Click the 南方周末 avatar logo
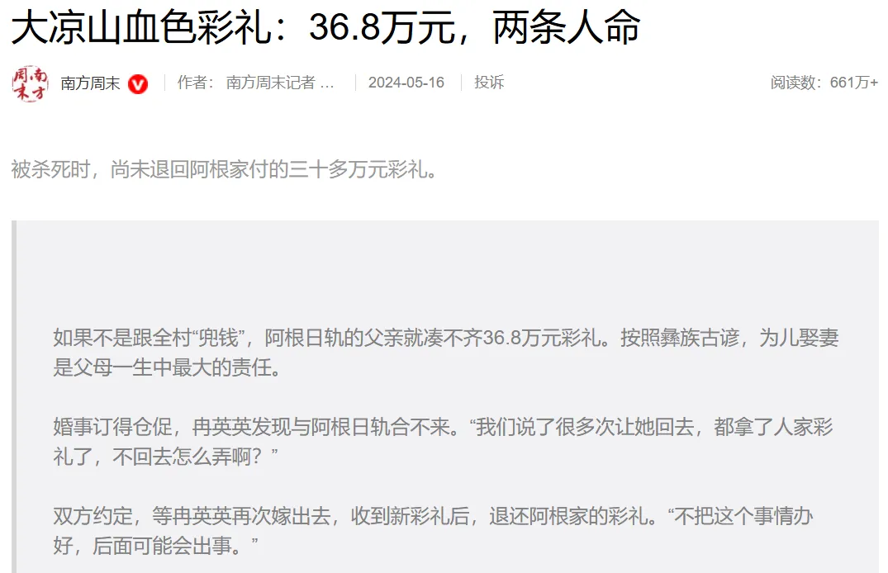The height and width of the screenshot is (573, 888). pos(30,83)
